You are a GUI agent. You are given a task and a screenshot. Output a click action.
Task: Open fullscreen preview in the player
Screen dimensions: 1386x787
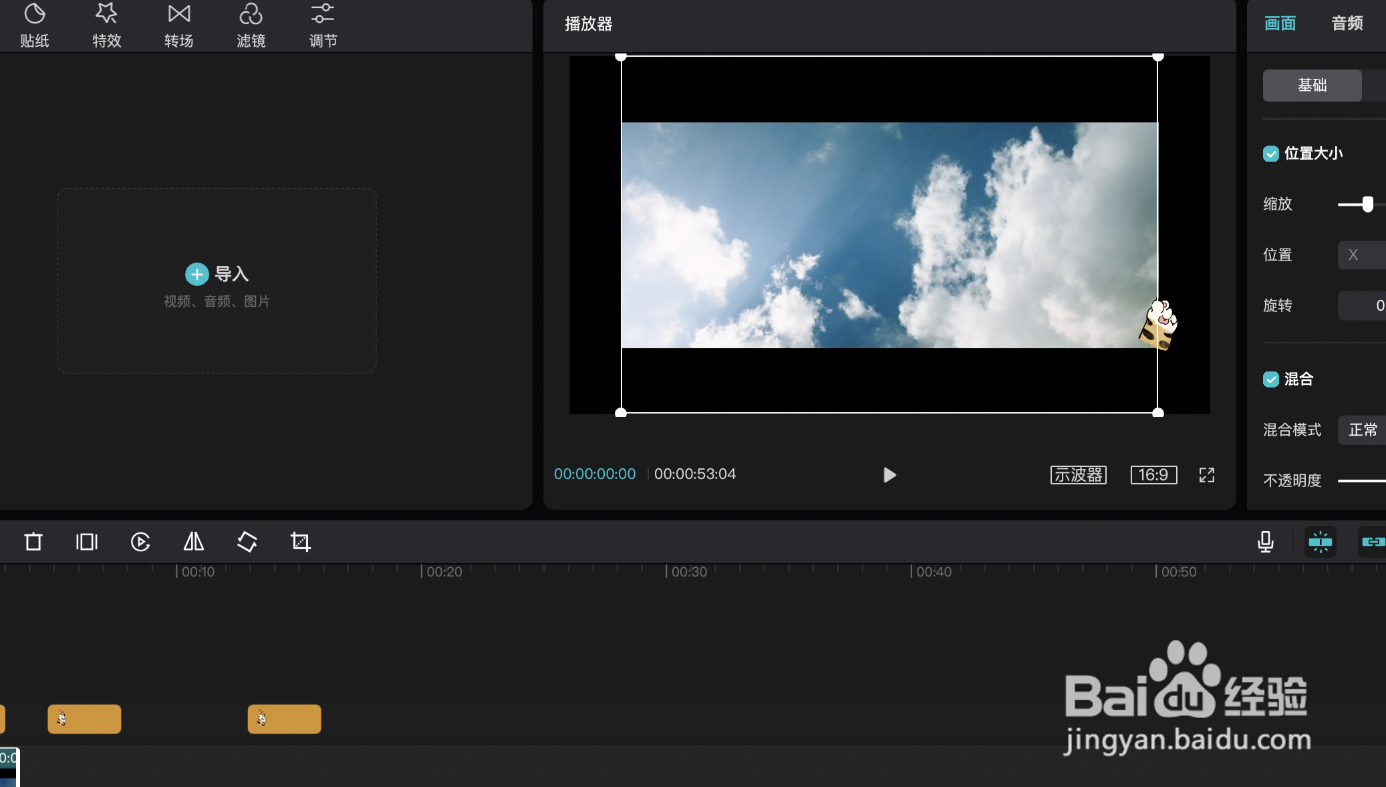pyautogui.click(x=1206, y=475)
